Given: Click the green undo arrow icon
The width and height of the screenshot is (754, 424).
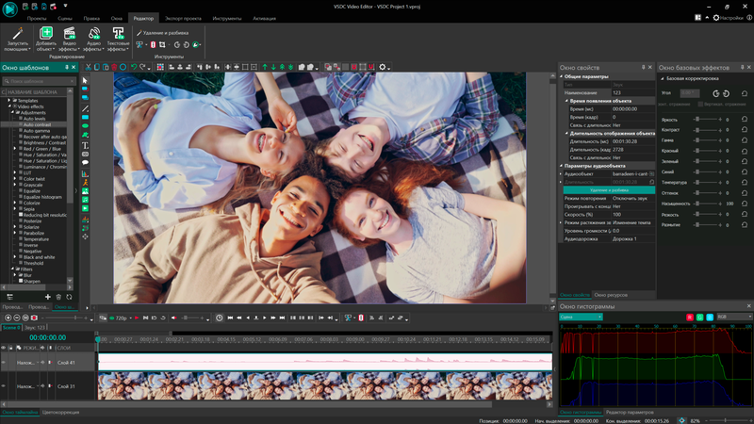Looking at the screenshot, I should click(x=134, y=67).
